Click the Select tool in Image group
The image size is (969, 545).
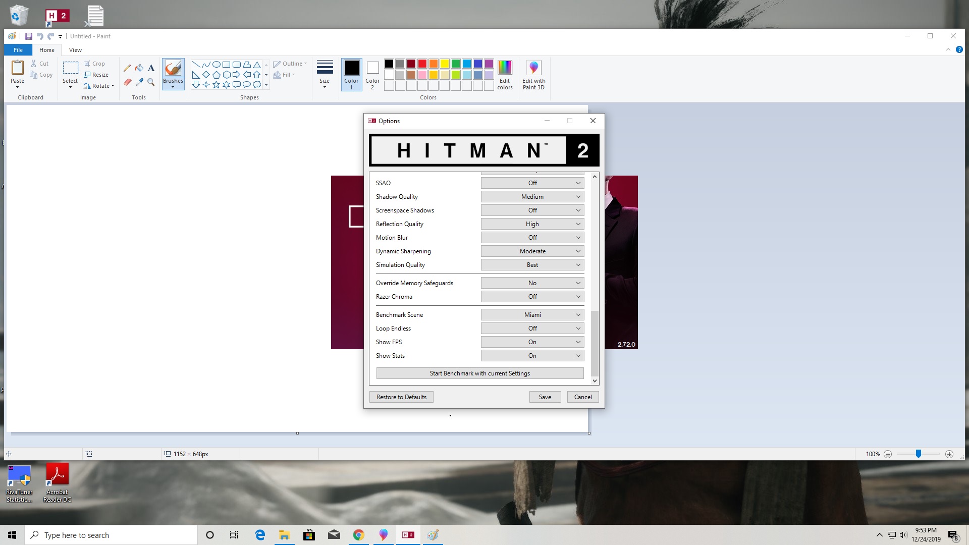tap(70, 74)
